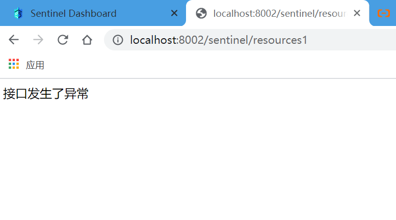Open the apps grid icon in bookmarks bar
Viewport: 396px width, 220px height.
[x=14, y=64]
